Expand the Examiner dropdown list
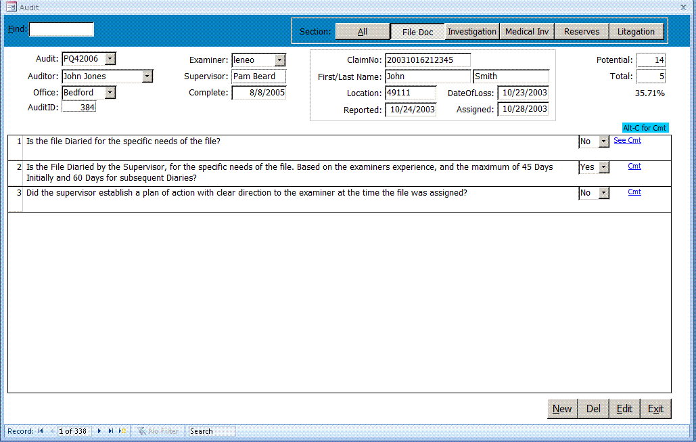This screenshot has height=442, width=696. pyautogui.click(x=280, y=60)
